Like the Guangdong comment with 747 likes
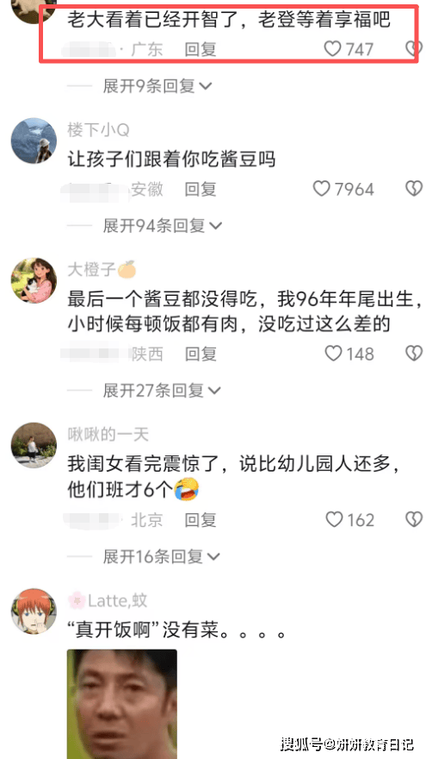The width and height of the screenshot is (426, 759). point(333,49)
